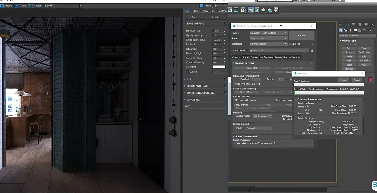The width and height of the screenshot is (377, 193).
Task: Open the Render Setup teapot icon
Action: coord(251,10)
